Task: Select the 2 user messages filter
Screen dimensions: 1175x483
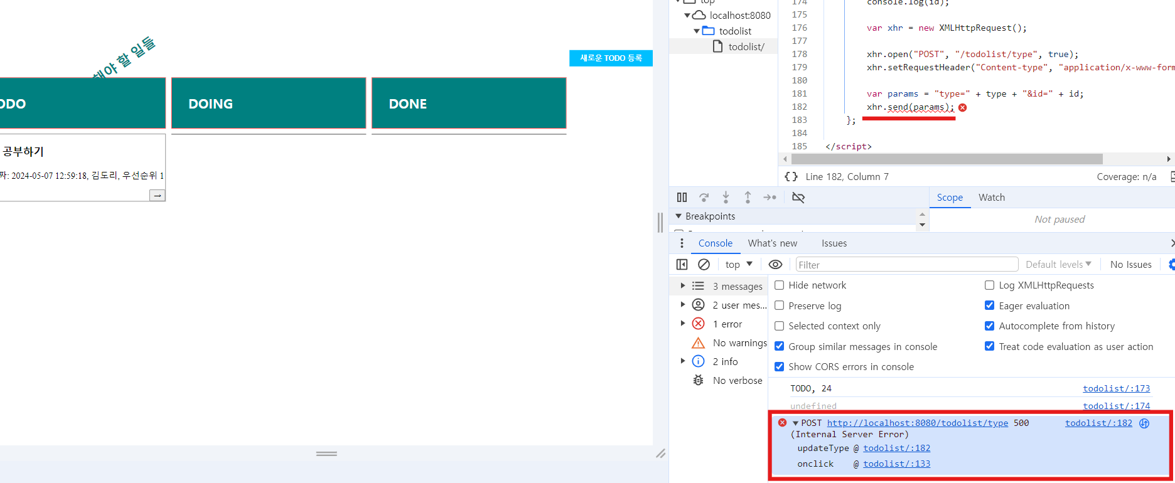Action: pyautogui.click(x=729, y=305)
